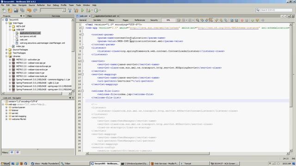Click the editor vertical scrollbar thumb

coord(291,66)
